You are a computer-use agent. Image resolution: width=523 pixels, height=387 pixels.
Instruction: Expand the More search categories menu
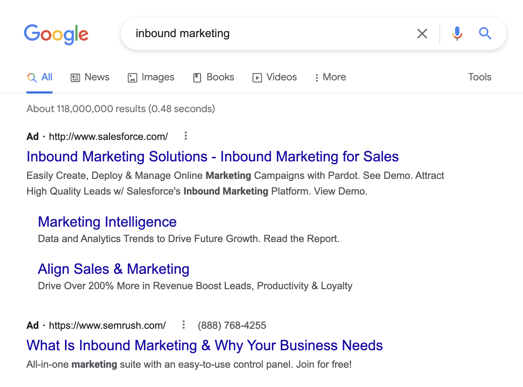(x=330, y=77)
